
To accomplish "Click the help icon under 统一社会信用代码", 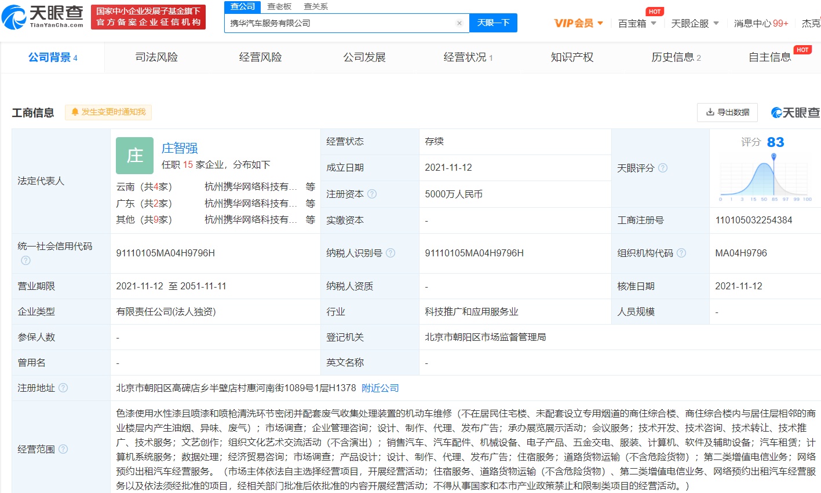I will (25, 260).
